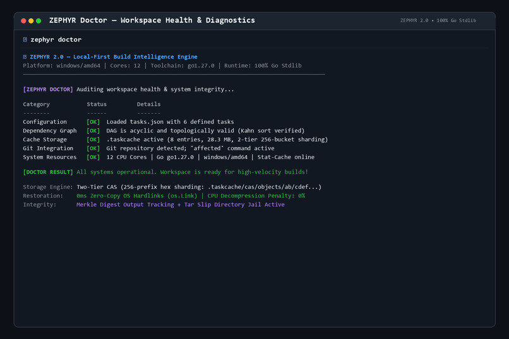
Task: Click the green '[DOCTOR RESULT]' tag
Action: (48, 172)
